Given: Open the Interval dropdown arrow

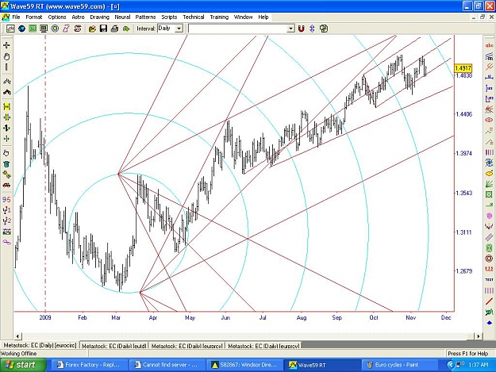Looking at the screenshot, I should 179,29.
